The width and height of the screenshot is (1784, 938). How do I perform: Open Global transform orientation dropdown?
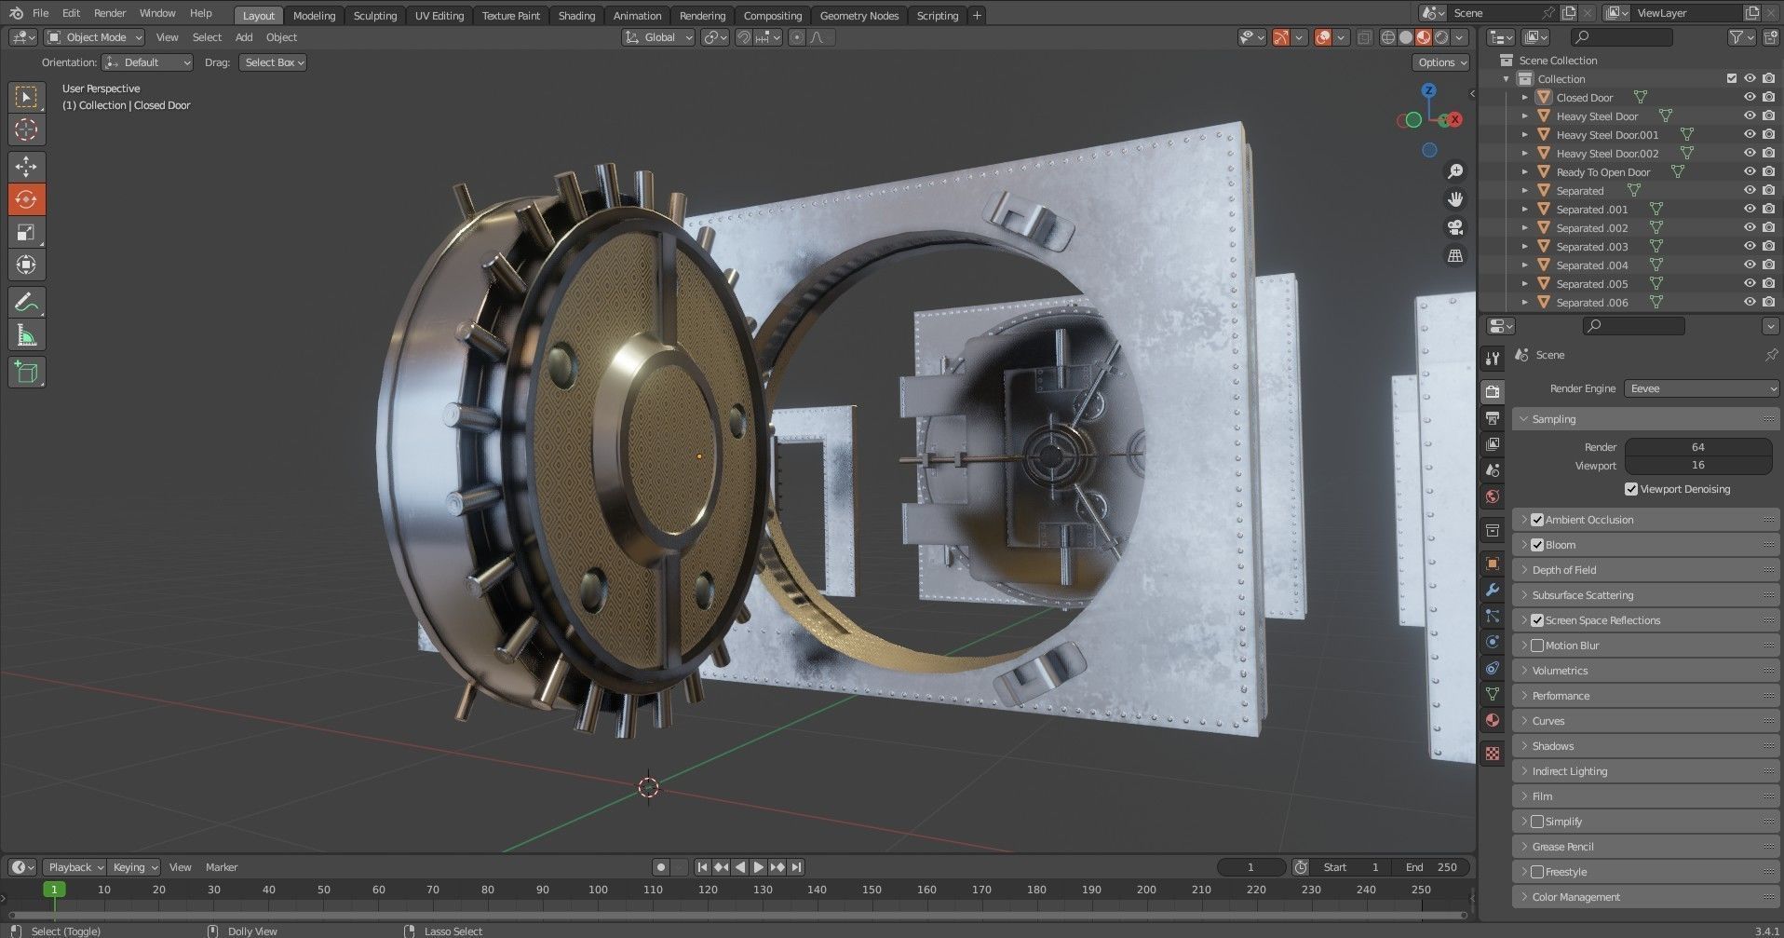point(658,37)
